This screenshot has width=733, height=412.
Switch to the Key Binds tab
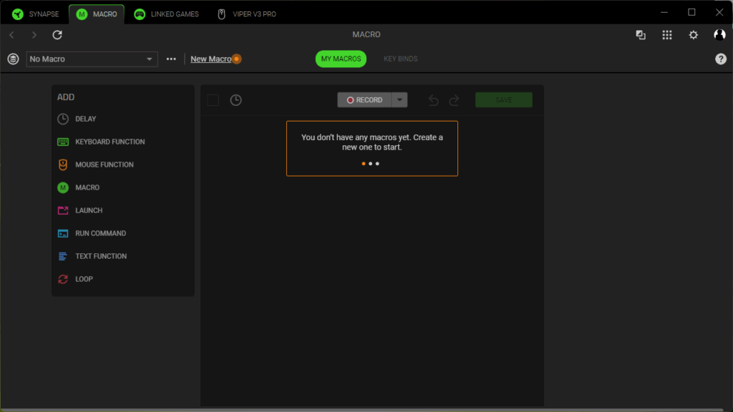pyautogui.click(x=400, y=59)
